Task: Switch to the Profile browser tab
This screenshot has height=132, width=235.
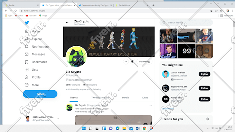Action: pyautogui.click(x=22, y=5)
